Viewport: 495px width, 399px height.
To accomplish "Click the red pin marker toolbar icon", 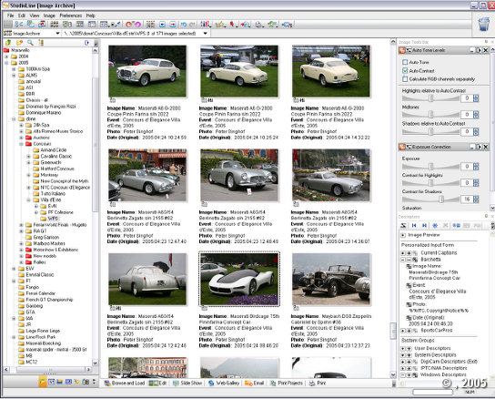I will point(232,24).
